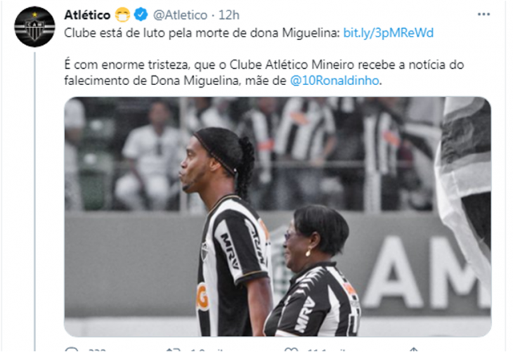Click the share upload icon
Image resolution: width=513 pixels, height=352 pixels.
point(413,349)
